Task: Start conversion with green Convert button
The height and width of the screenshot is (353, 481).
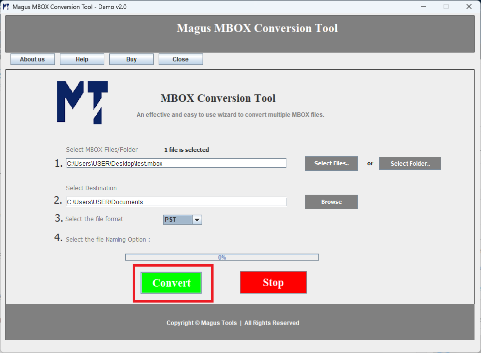Action: tap(171, 283)
